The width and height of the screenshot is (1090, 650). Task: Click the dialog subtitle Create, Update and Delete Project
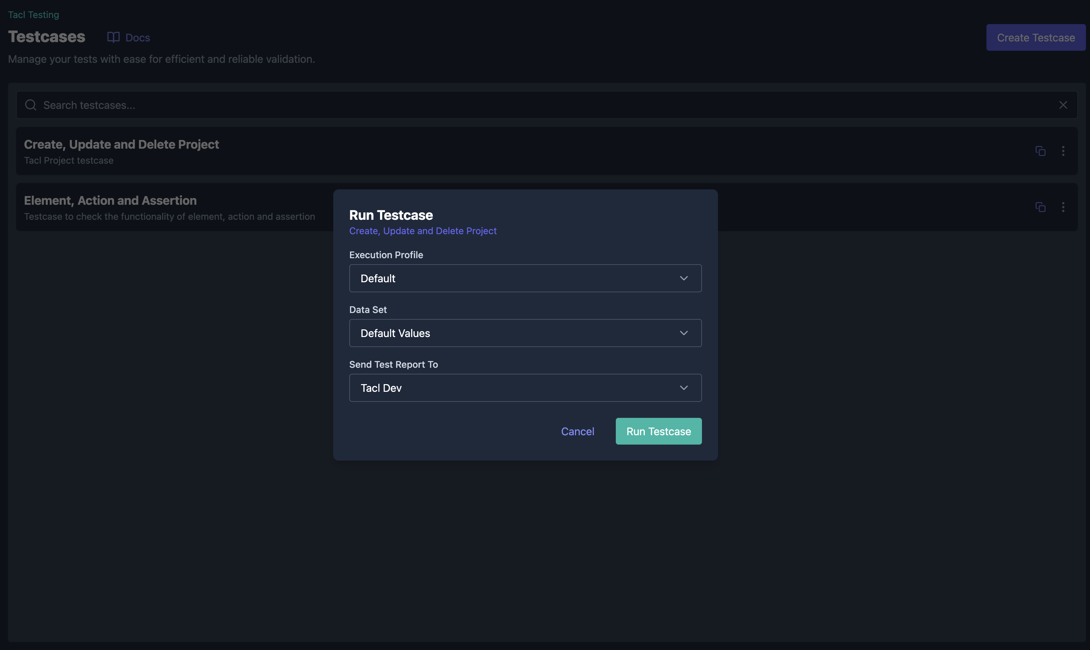point(422,231)
